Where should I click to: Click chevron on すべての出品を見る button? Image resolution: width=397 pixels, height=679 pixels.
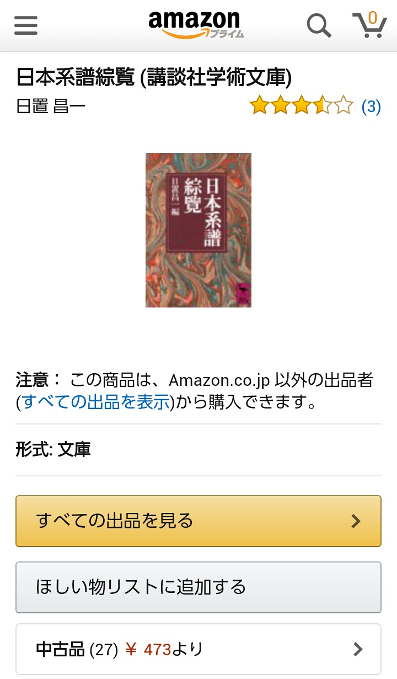pos(356,521)
